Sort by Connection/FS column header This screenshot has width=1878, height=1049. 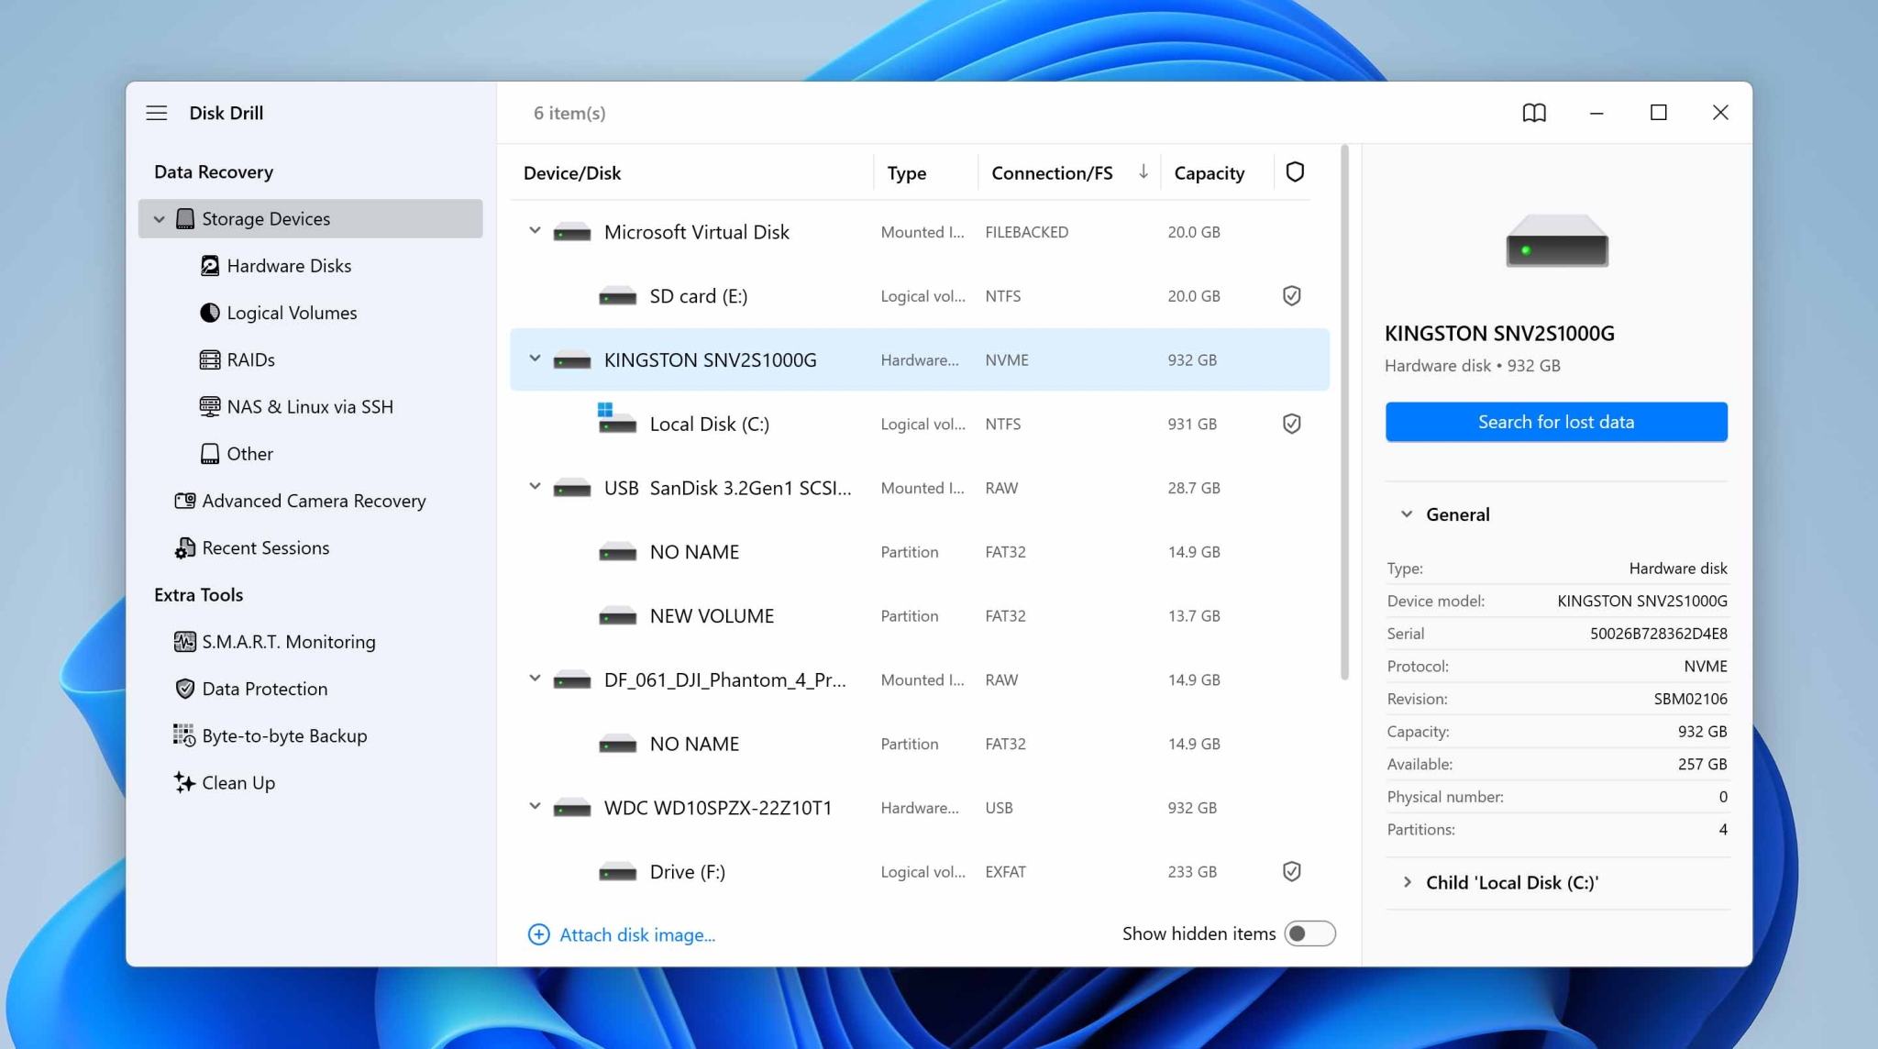[x=1052, y=173]
